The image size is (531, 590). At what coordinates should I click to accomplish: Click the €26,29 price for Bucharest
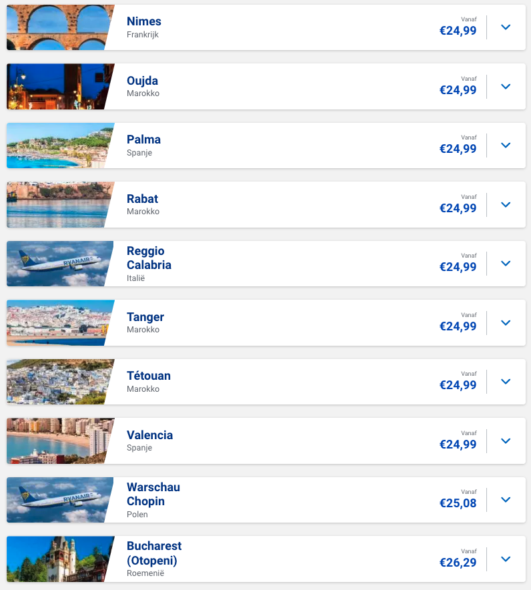click(458, 563)
